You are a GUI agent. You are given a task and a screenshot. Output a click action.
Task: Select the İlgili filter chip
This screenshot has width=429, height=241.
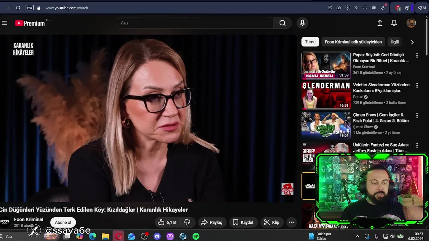pyautogui.click(x=395, y=42)
